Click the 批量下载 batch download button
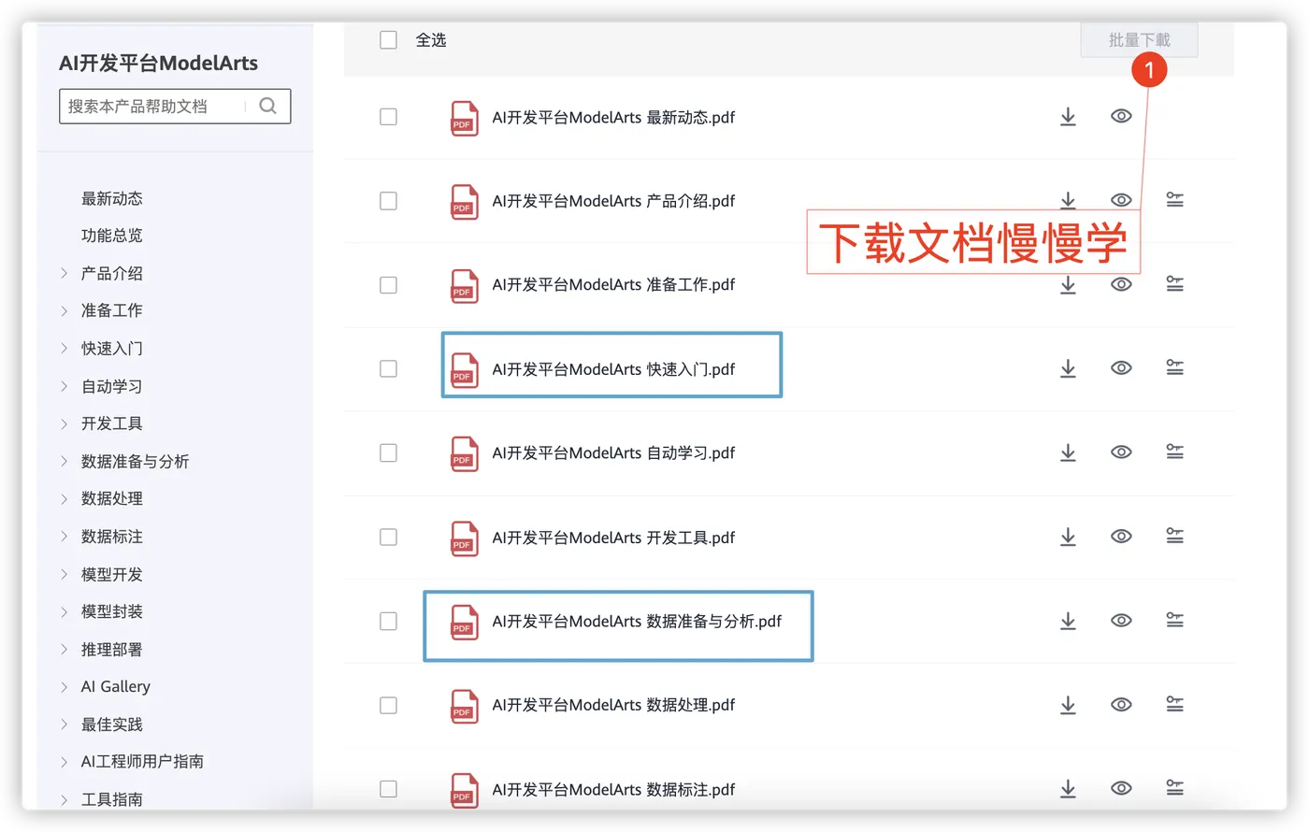1309x832 pixels. [1139, 40]
